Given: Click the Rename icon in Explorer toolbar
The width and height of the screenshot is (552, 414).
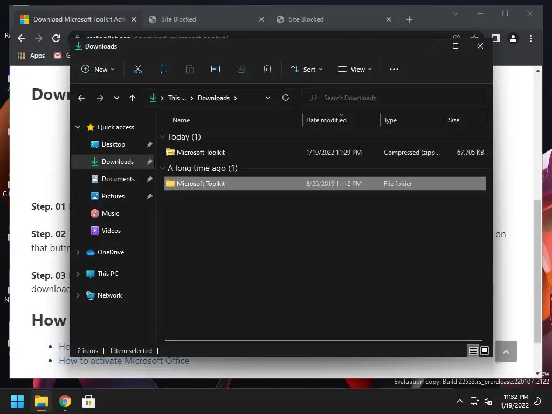Looking at the screenshot, I should click(216, 69).
